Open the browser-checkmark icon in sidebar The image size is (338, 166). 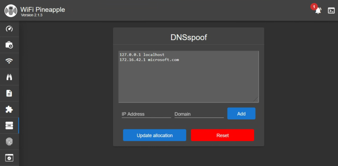9,158
